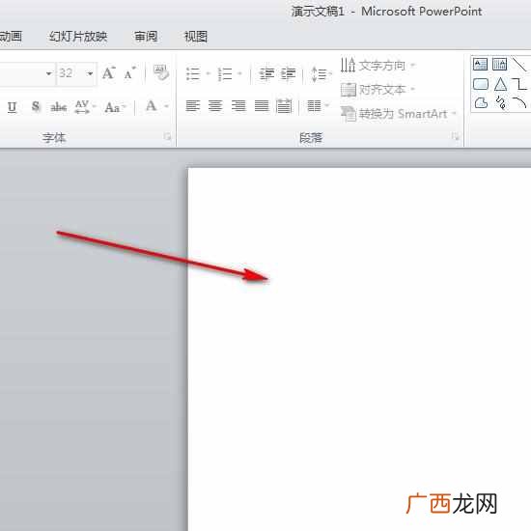Click 转换为 SmartArt button

[x=399, y=114]
